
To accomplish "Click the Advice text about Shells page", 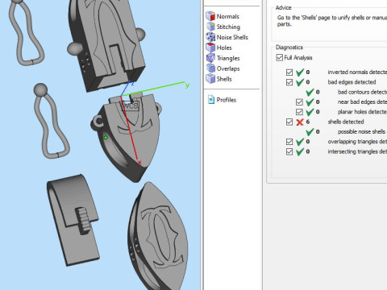I will click(x=332, y=21).
